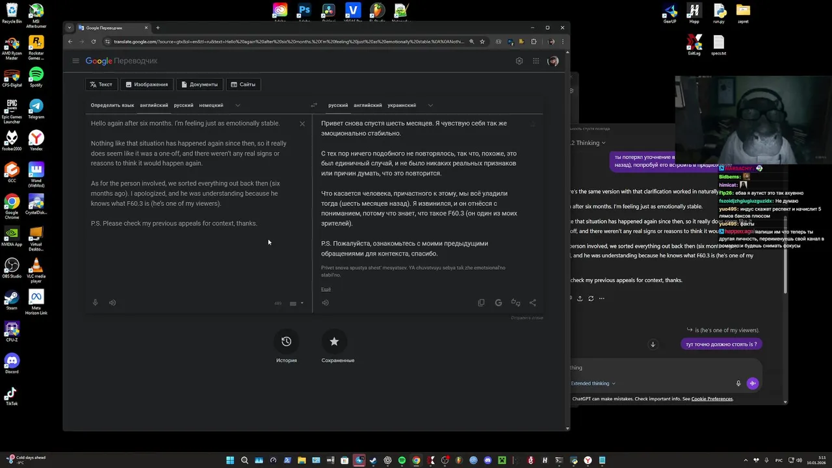Image resolution: width=832 pixels, height=468 pixels.
Task: Click the Chrome address bar URL
Action: pyautogui.click(x=289, y=42)
